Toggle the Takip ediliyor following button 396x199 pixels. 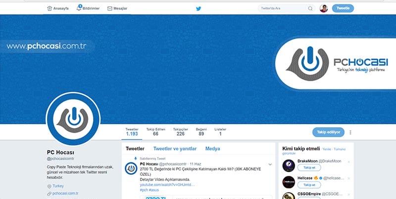click(x=329, y=132)
